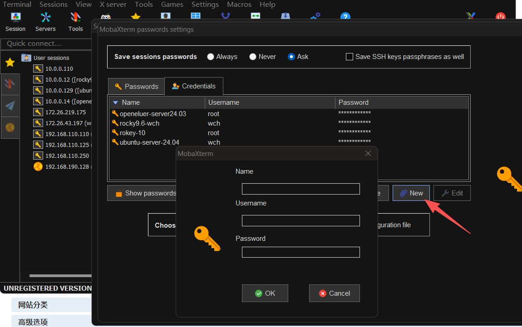
Task: Click the OK button in the dialog
Action: [265, 293]
